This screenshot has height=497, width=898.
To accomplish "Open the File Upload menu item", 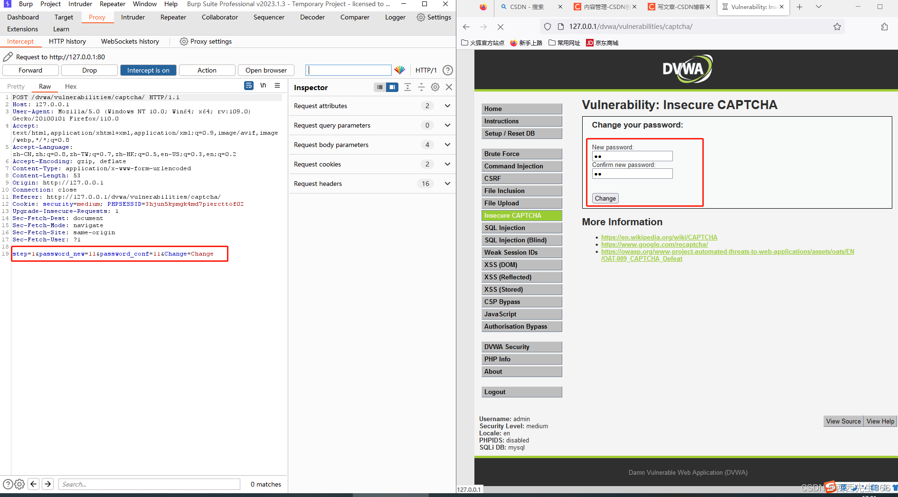I will pyautogui.click(x=521, y=203).
